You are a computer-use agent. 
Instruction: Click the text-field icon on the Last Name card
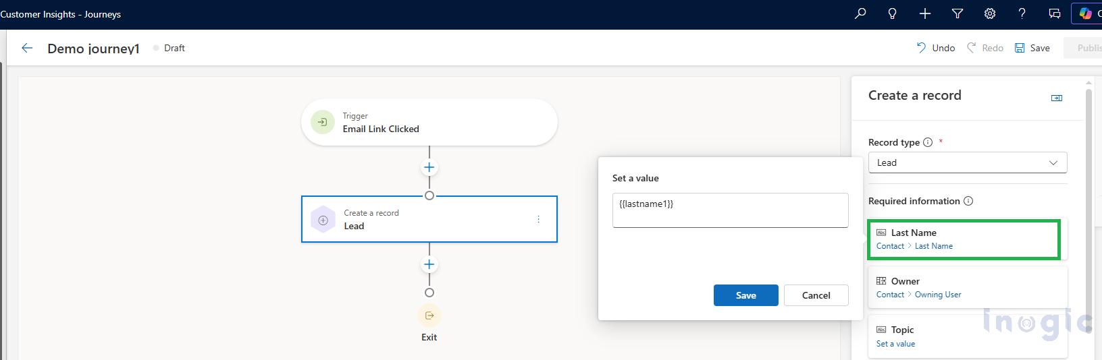click(x=881, y=233)
